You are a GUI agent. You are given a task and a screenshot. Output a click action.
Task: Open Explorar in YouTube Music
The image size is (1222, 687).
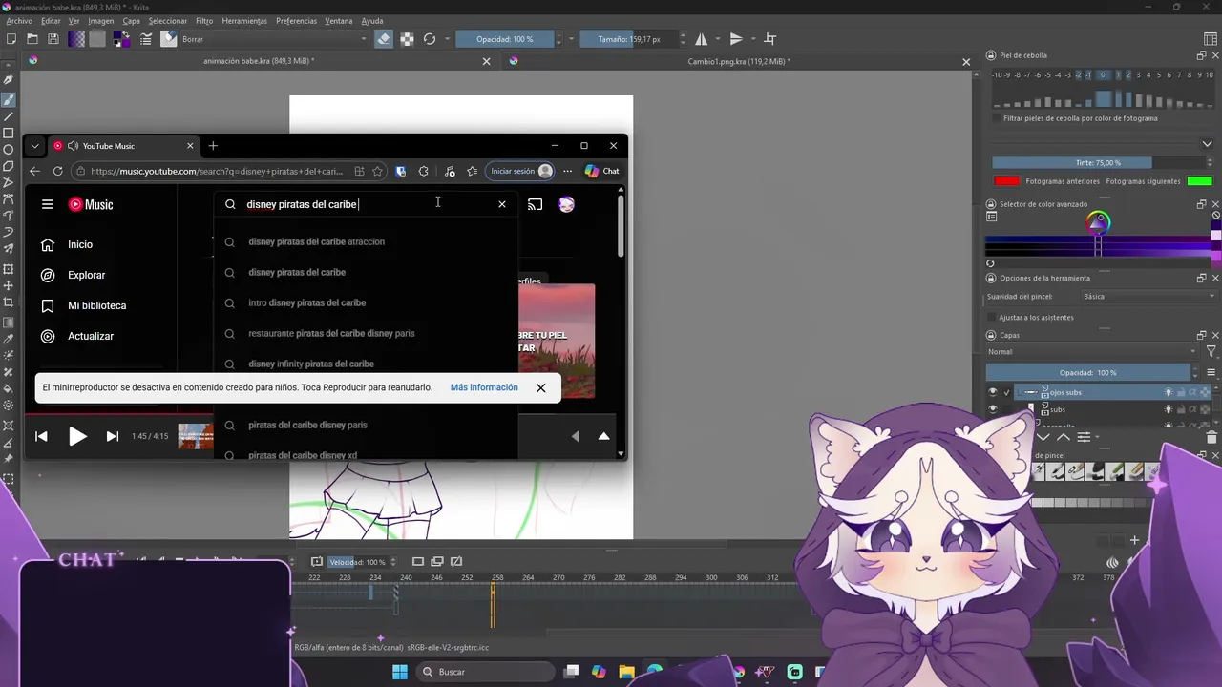86,275
